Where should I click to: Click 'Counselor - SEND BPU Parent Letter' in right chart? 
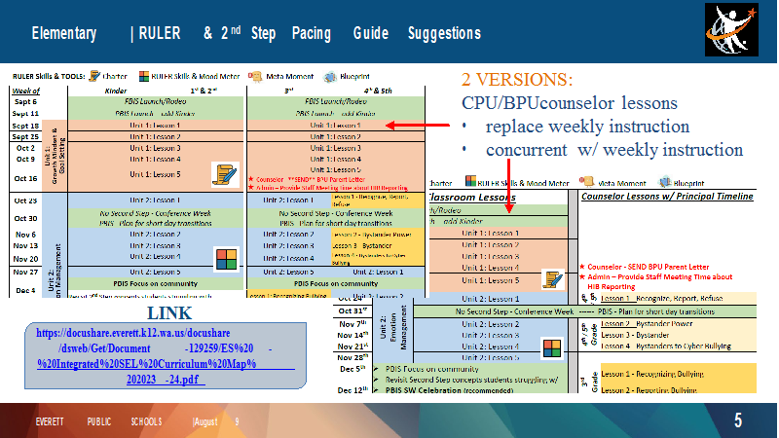tap(649, 267)
